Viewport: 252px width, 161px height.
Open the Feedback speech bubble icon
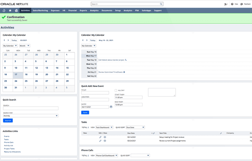(x=242, y=4)
